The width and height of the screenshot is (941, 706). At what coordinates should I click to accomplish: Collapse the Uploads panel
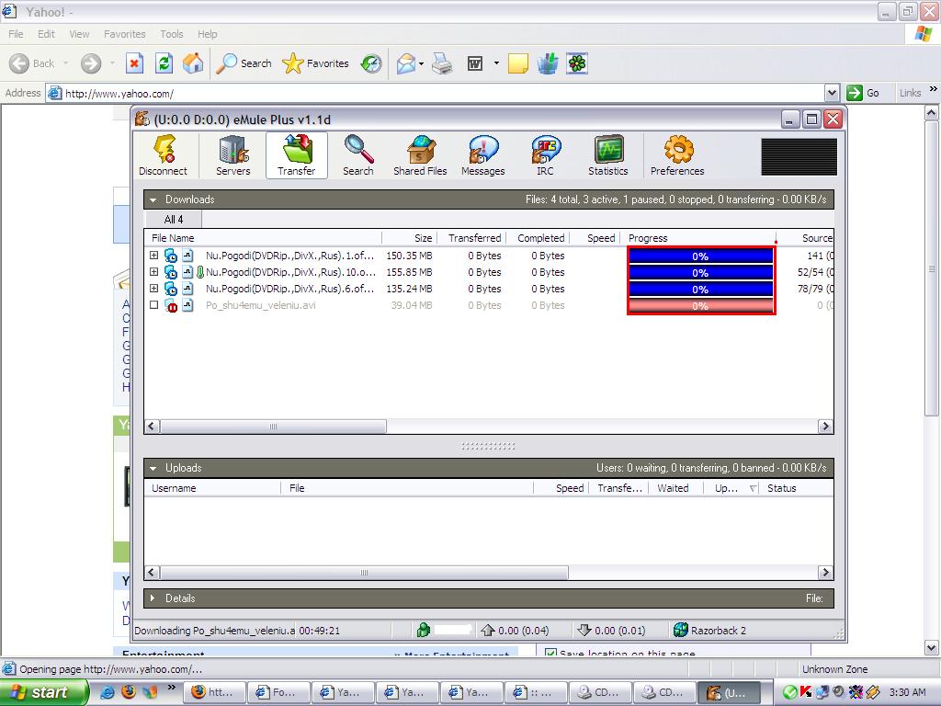153,468
